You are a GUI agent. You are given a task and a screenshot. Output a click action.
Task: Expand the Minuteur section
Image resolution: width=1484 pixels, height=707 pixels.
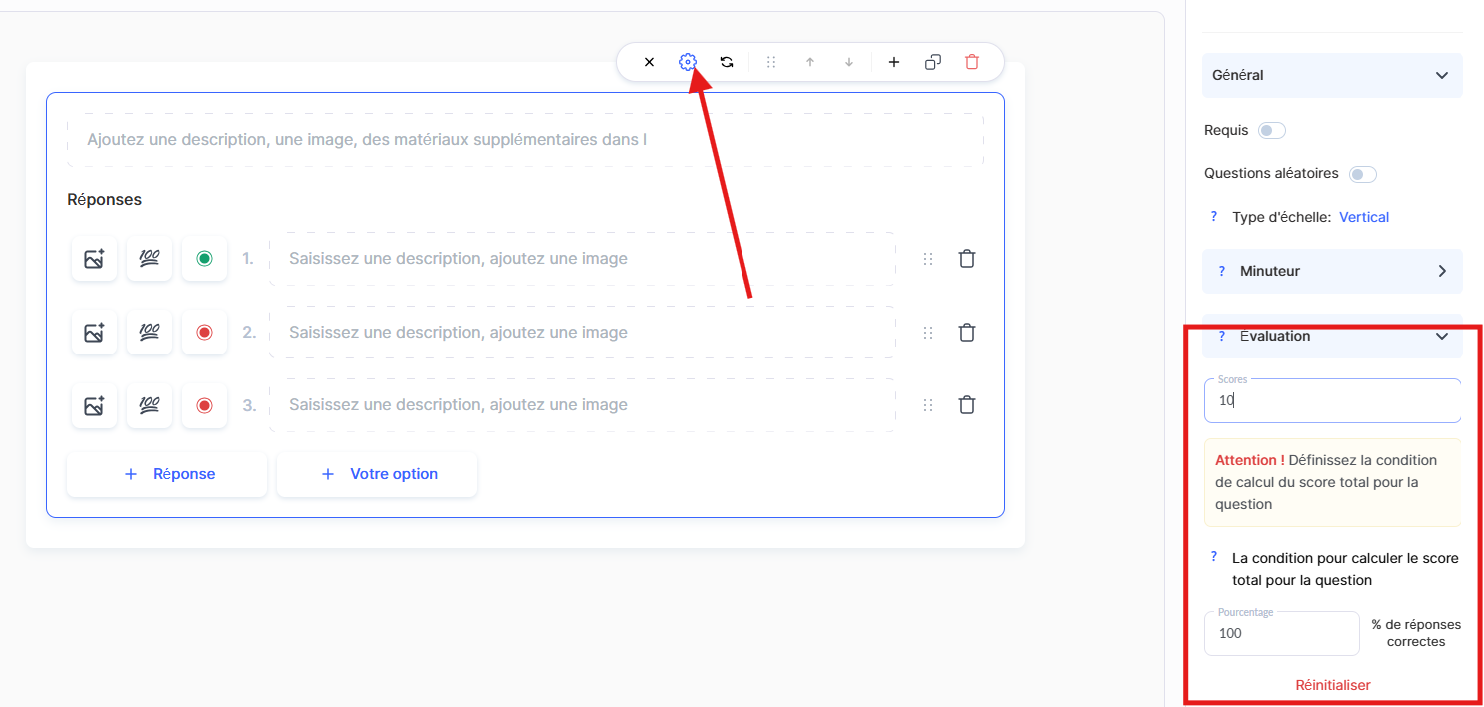pos(1441,271)
